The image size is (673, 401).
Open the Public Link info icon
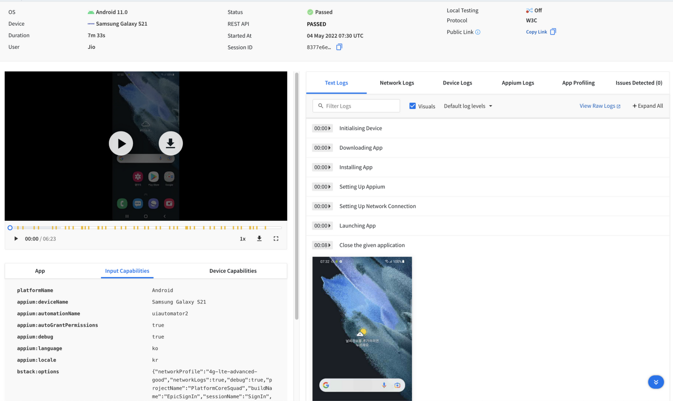tap(478, 32)
